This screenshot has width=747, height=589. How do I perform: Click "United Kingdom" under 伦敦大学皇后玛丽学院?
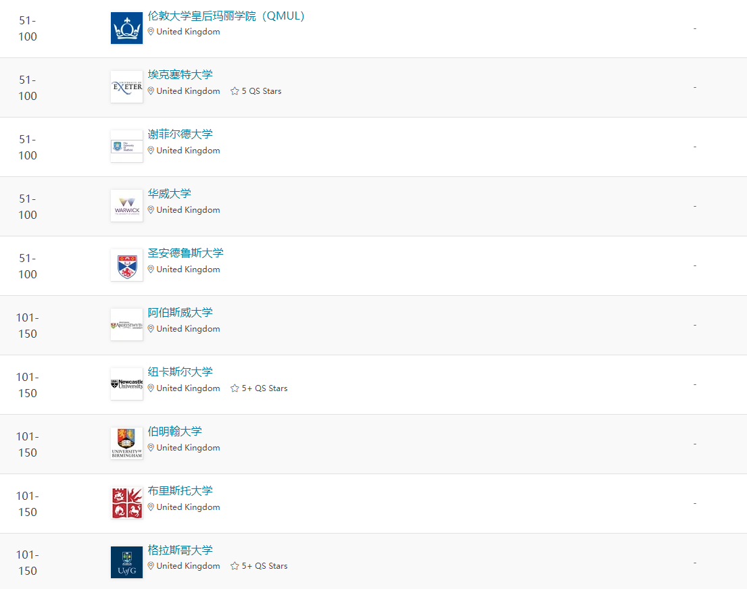pyautogui.click(x=188, y=32)
